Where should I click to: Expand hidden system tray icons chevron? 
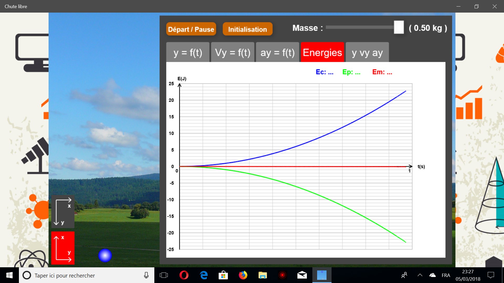click(420, 275)
